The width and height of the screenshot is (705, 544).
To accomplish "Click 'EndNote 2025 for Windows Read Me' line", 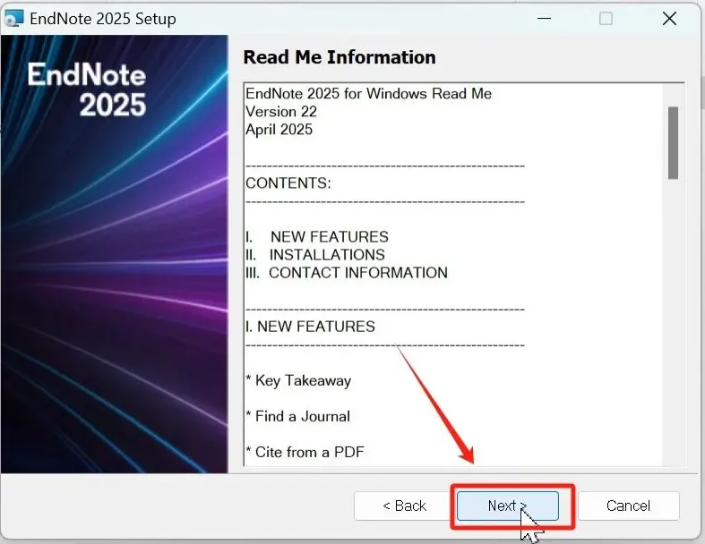I will 369,93.
